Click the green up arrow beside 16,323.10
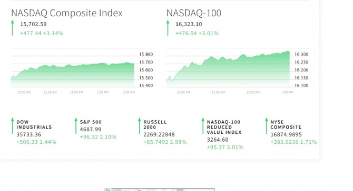 (168, 28)
